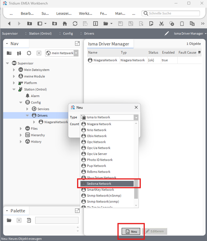Click the home icon in toolbar
The height and width of the screenshot is (241, 207).
pyautogui.click(x=65, y=24)
